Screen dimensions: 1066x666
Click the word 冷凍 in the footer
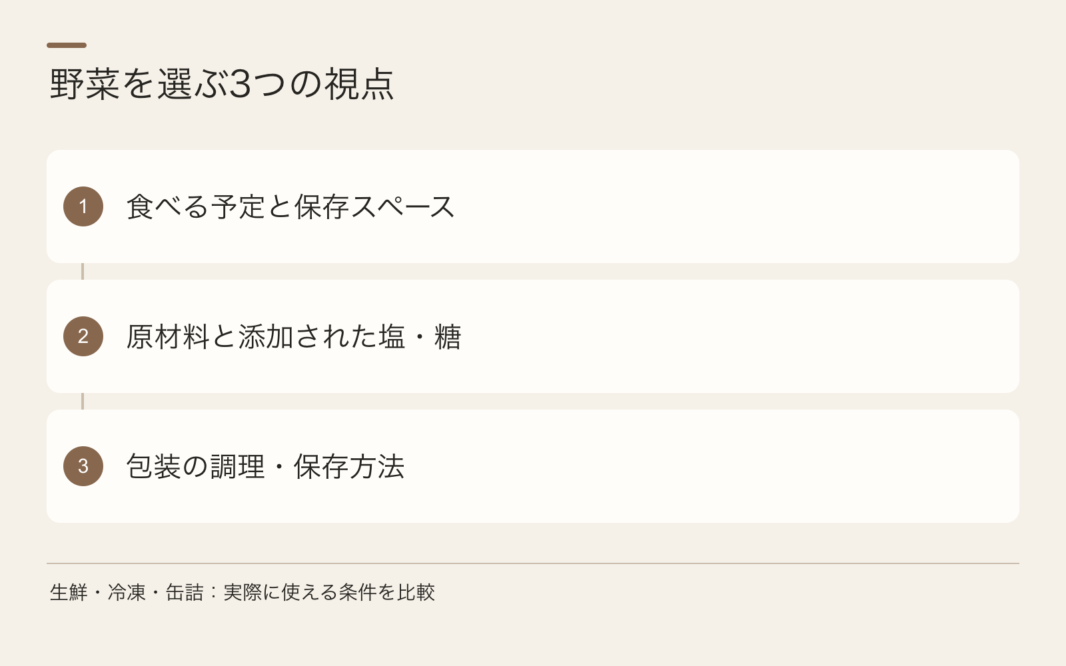pyautogui.click(x=127, y=592)
